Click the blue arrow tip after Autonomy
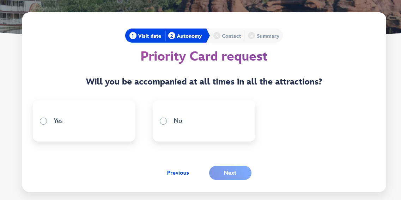 click(208, 36)
